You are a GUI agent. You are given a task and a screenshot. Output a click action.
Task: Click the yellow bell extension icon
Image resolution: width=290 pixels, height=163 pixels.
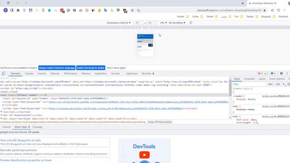pos(99,10)
